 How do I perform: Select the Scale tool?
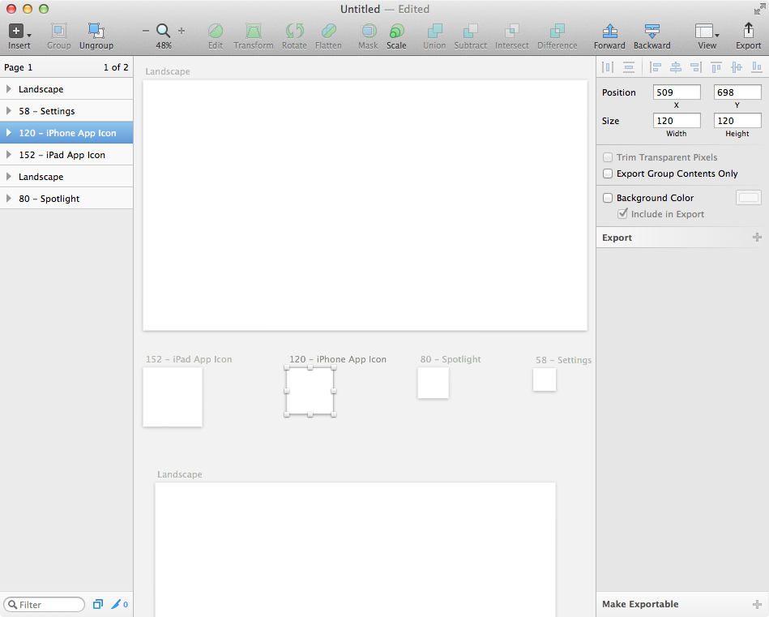(396, 31)
